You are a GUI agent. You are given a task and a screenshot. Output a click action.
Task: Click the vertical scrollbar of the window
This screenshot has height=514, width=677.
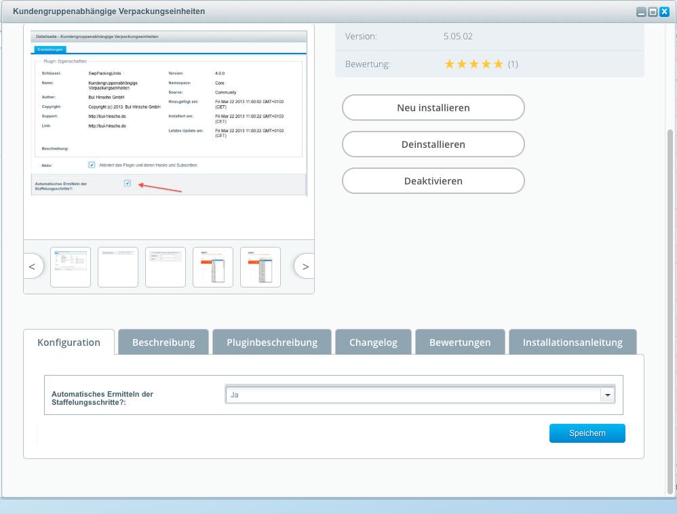click(671, 305)
